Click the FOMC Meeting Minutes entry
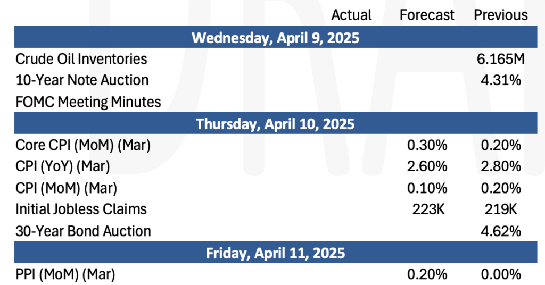545x285 pixels. coord(88,102)
